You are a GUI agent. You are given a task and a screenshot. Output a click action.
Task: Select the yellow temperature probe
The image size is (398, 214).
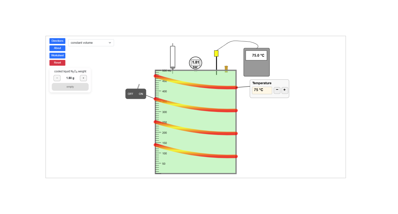click(x=216, y=53)
